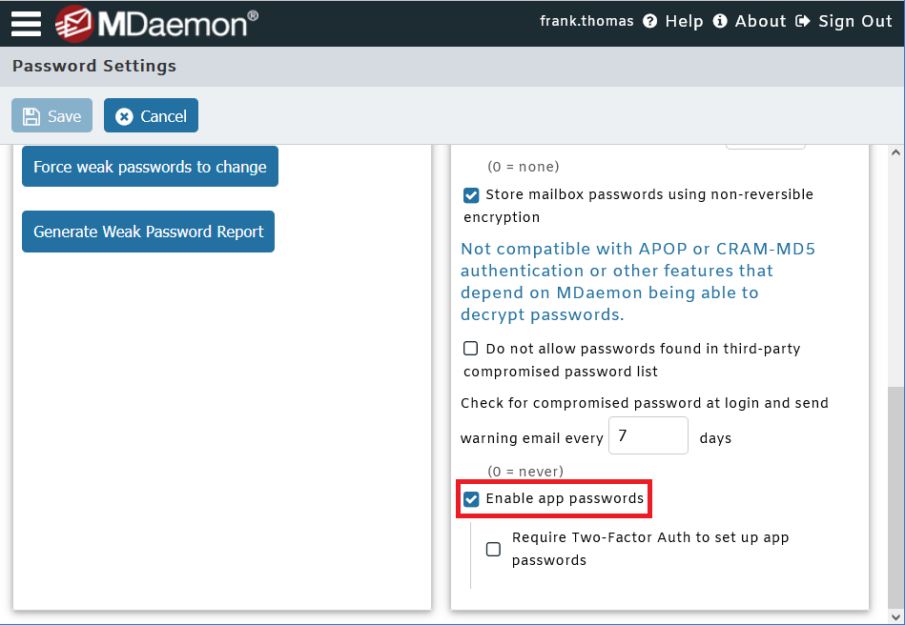Image resolution: width=905 pixels, height=625 pixels.
Task: Open the Help menu entry
Action: [685, 20]
